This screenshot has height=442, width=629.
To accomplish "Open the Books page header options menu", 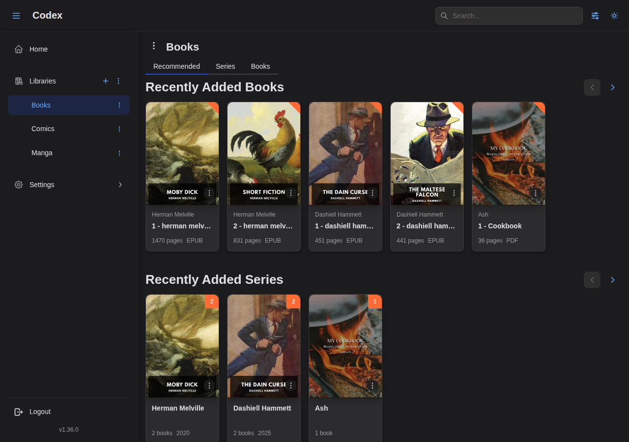I will tap(154, 46).
